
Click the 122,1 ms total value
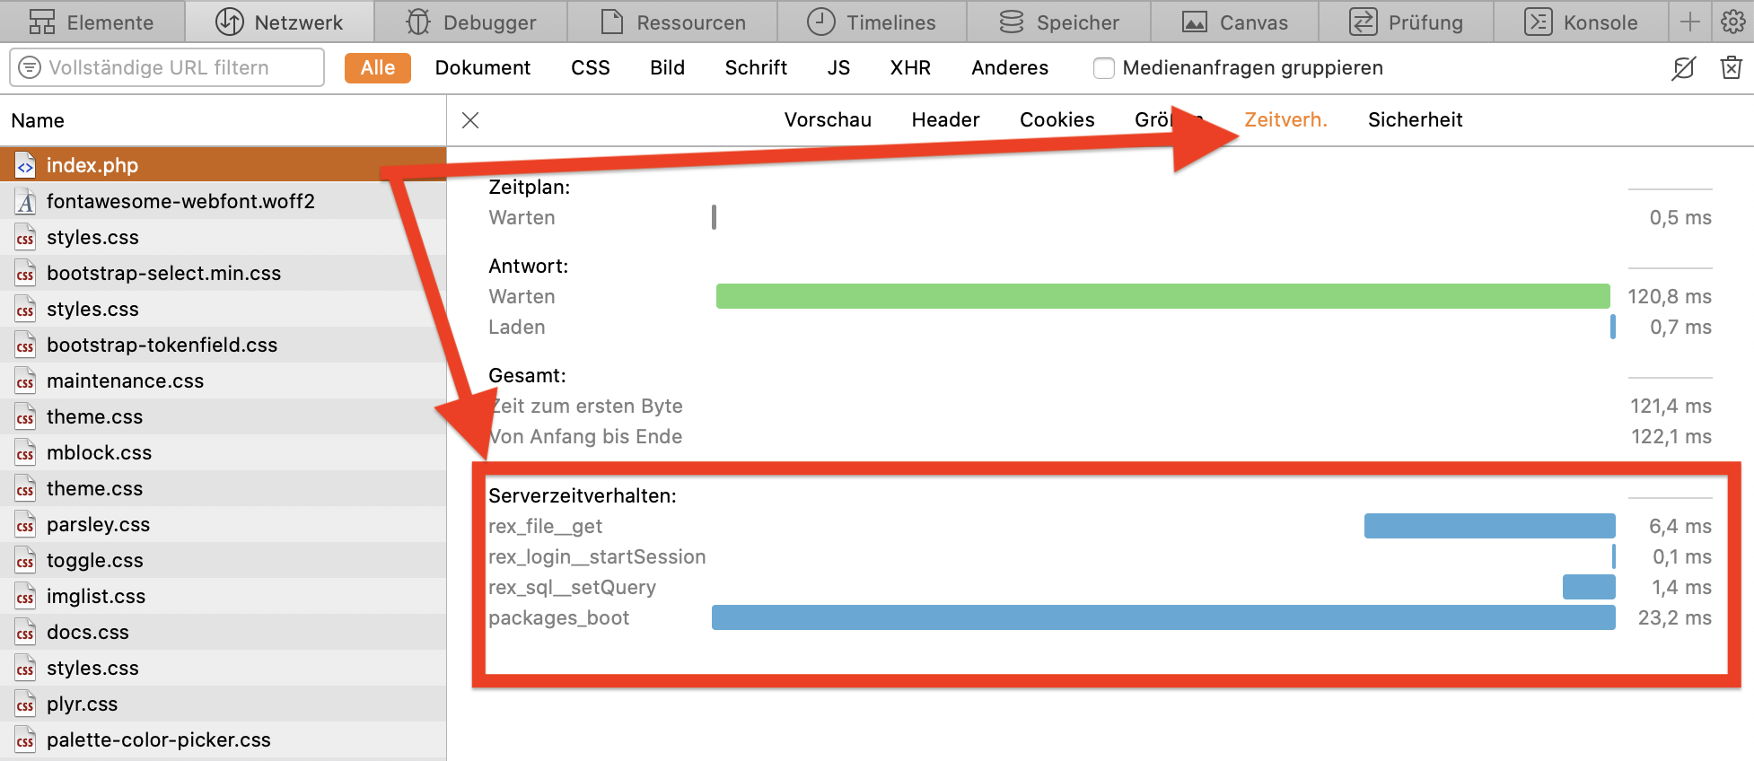[1671, 436]
